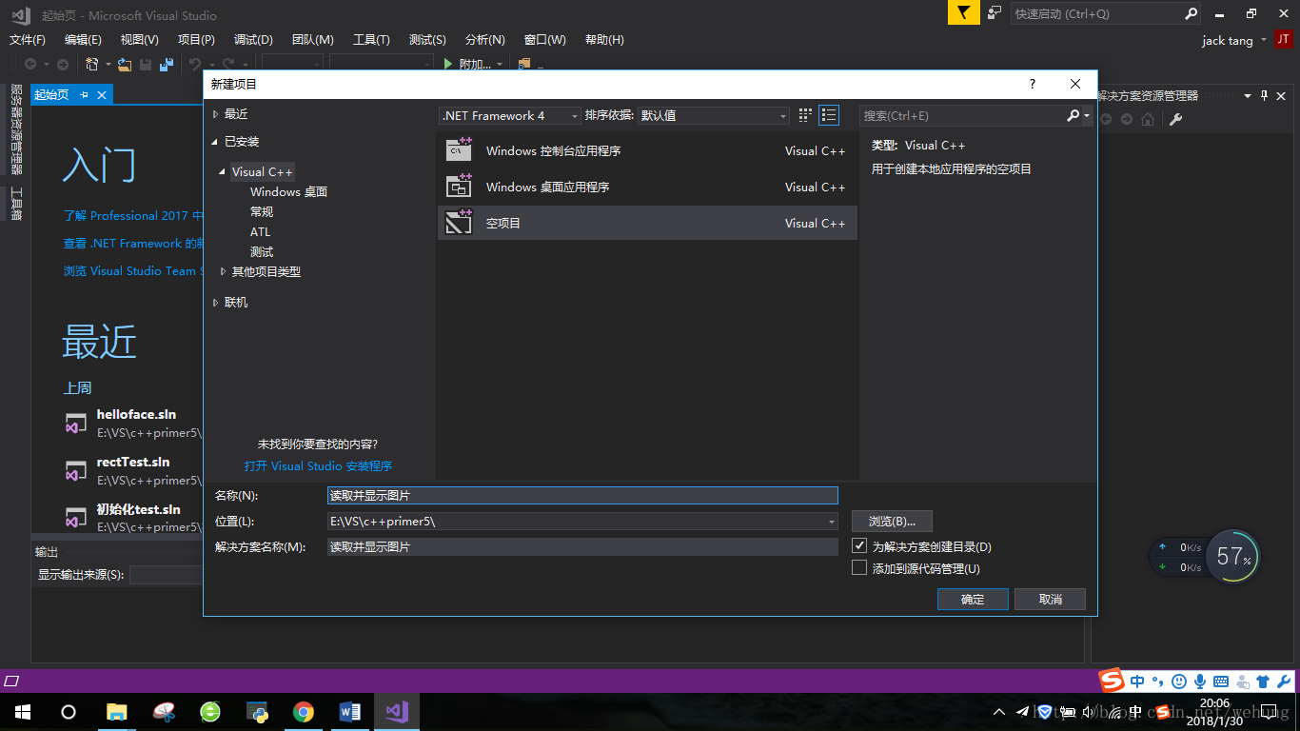Switch to small icons view in dialog

[x=805, y=115]
